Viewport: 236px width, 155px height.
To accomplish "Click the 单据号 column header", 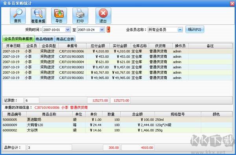I will (72, 46).
